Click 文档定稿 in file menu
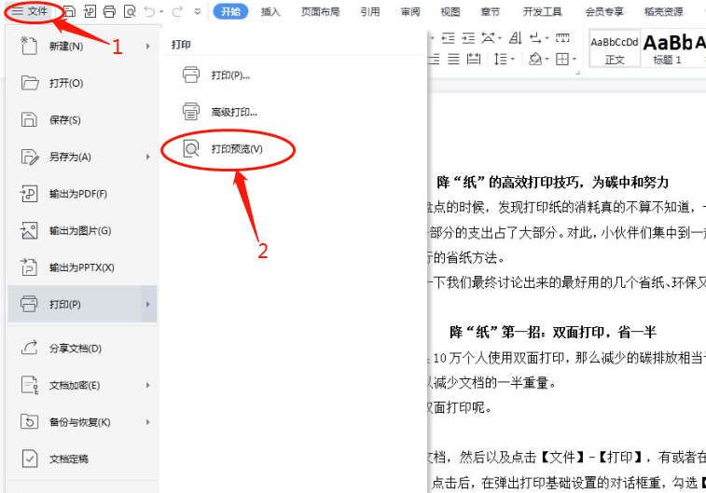706x493 pixels. (69, 459)
